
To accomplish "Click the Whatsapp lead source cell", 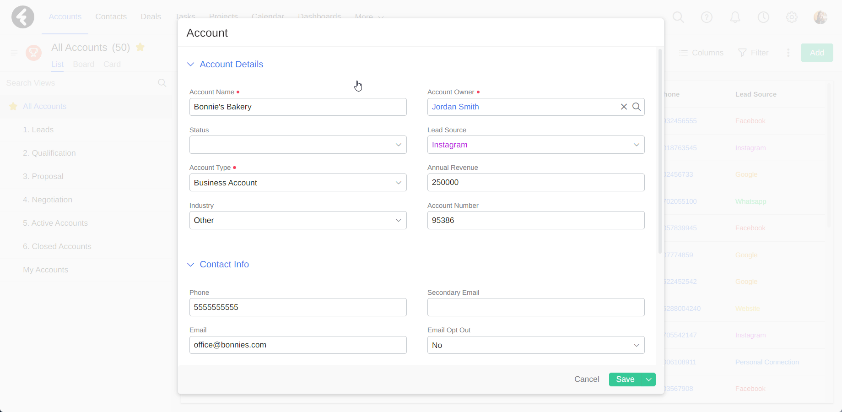I will (750, 201).
